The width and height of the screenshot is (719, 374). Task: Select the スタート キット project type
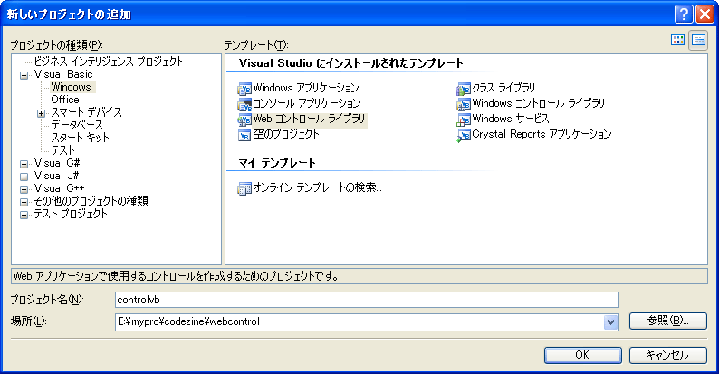tap(81, 138)
